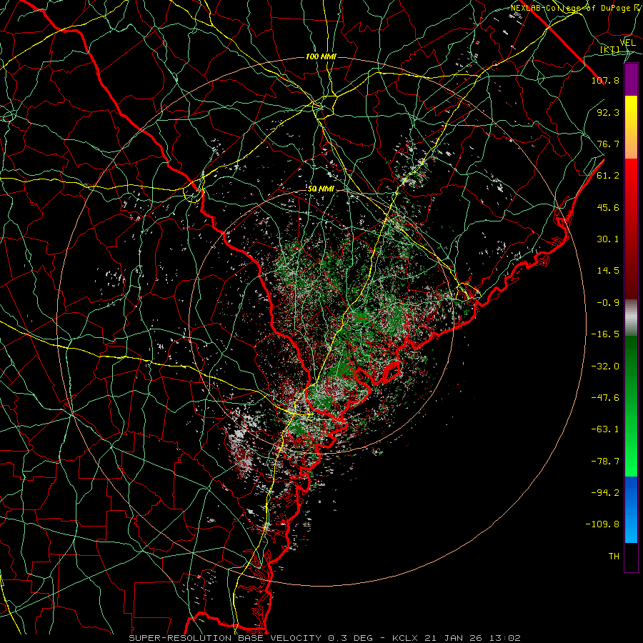Viewport: 643px width, 643px height.
Task: Click the TH threshold legend label
Action: coord(614,556)
